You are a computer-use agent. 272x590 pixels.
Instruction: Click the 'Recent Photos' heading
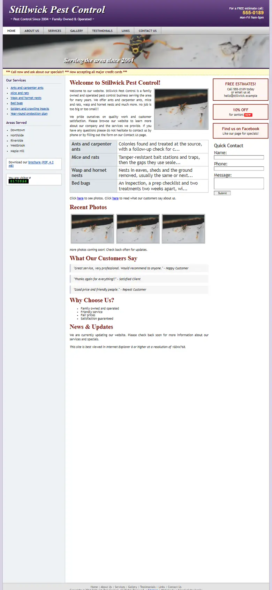(x=88, y=207)
